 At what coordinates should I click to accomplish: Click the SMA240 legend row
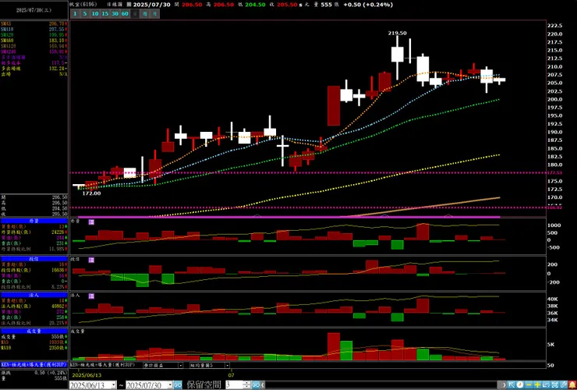[34, 52]
